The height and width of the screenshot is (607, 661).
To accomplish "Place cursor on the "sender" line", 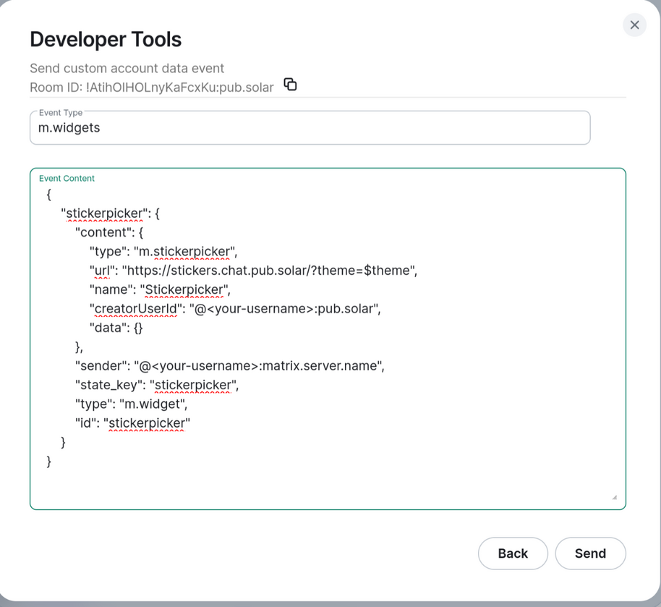I will 230,366.
